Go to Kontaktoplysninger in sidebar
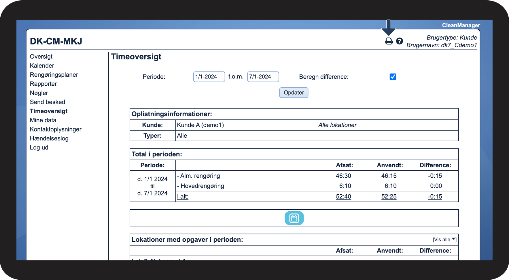Screen dimensions: 509x280 tap(56, 129)
